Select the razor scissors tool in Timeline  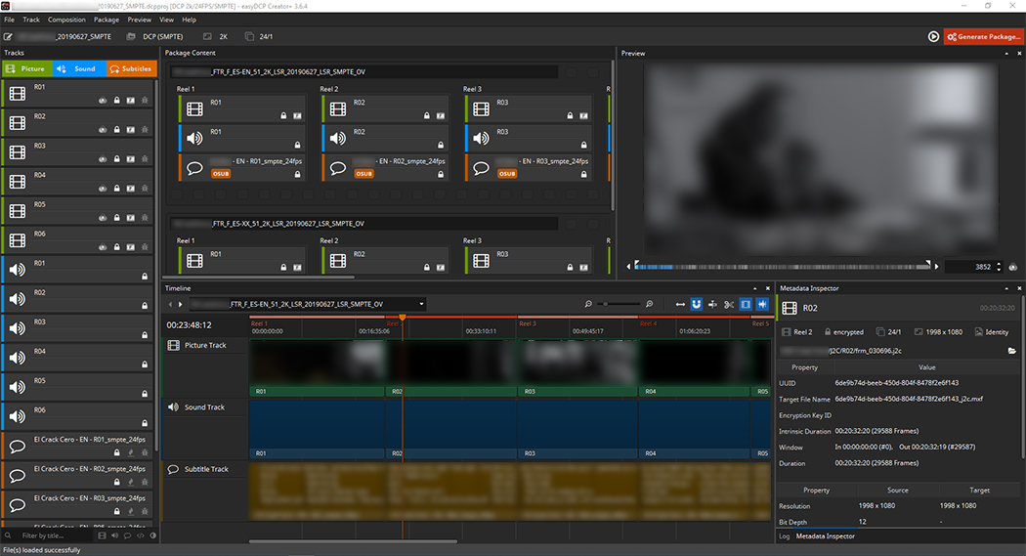728,304
